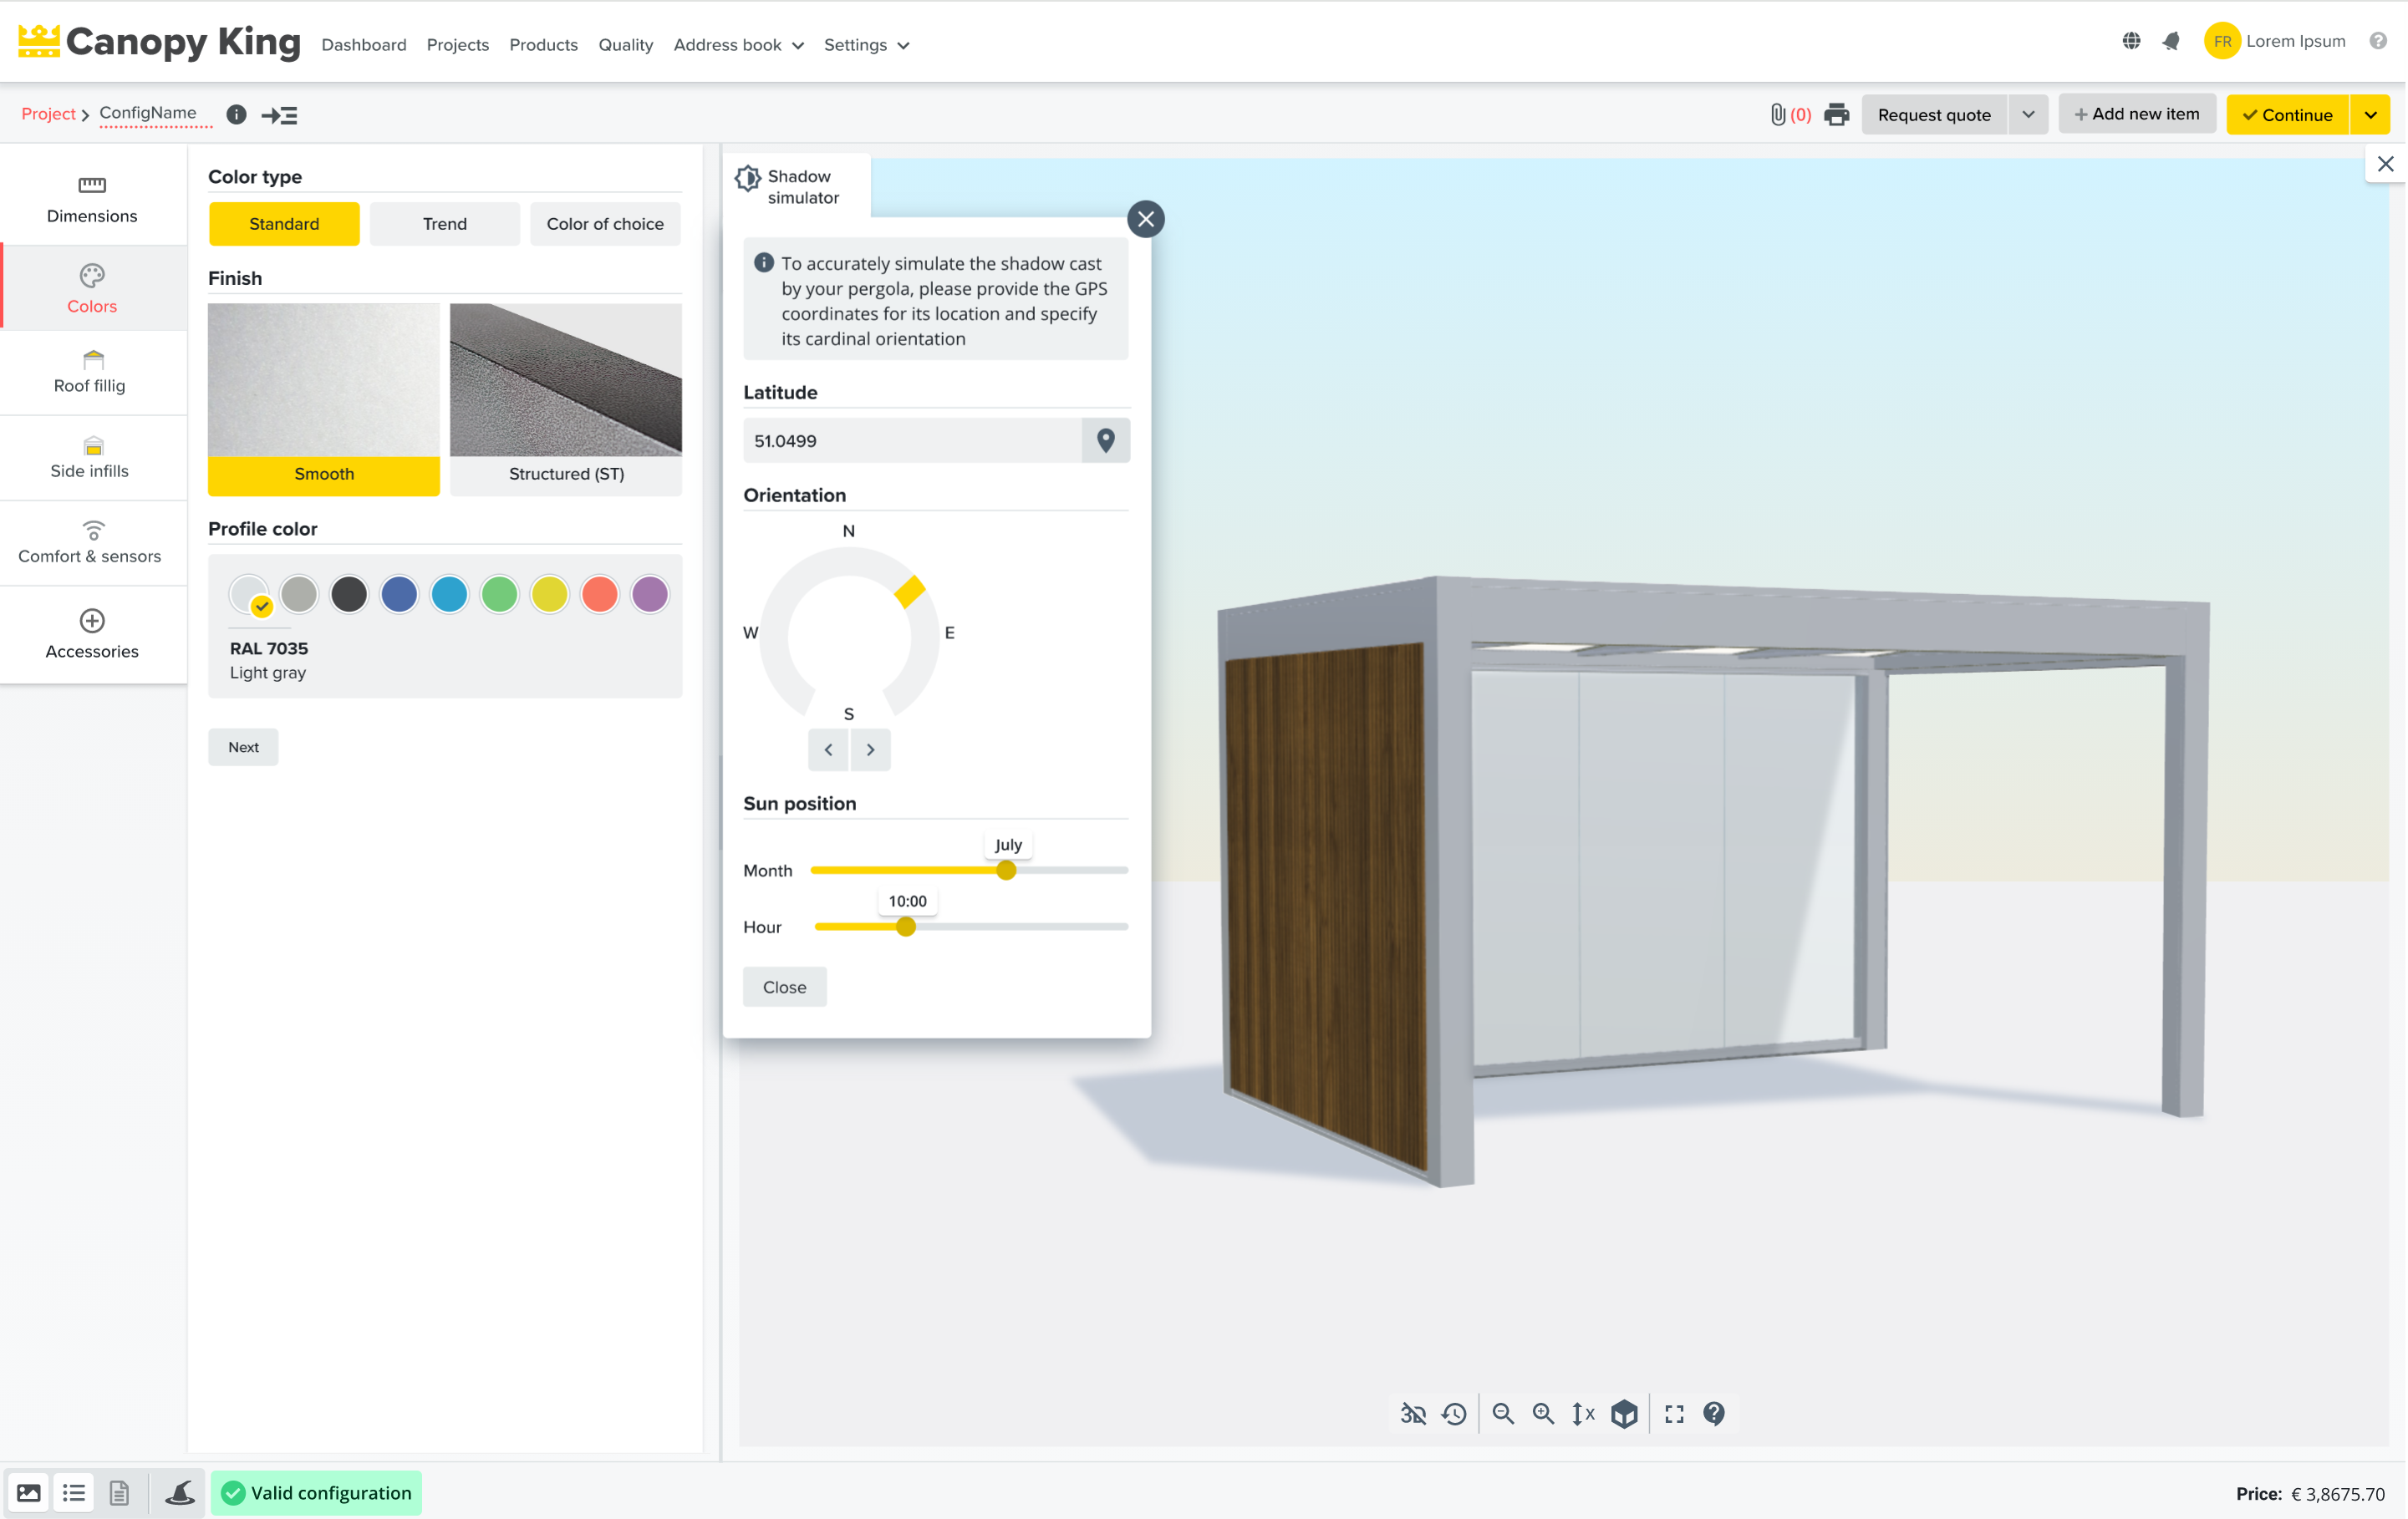
Task: Open the notifications bell
Action: click(x=2171, y=42)
